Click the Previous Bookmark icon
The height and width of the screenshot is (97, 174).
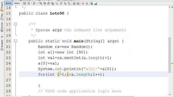(61, 4)
